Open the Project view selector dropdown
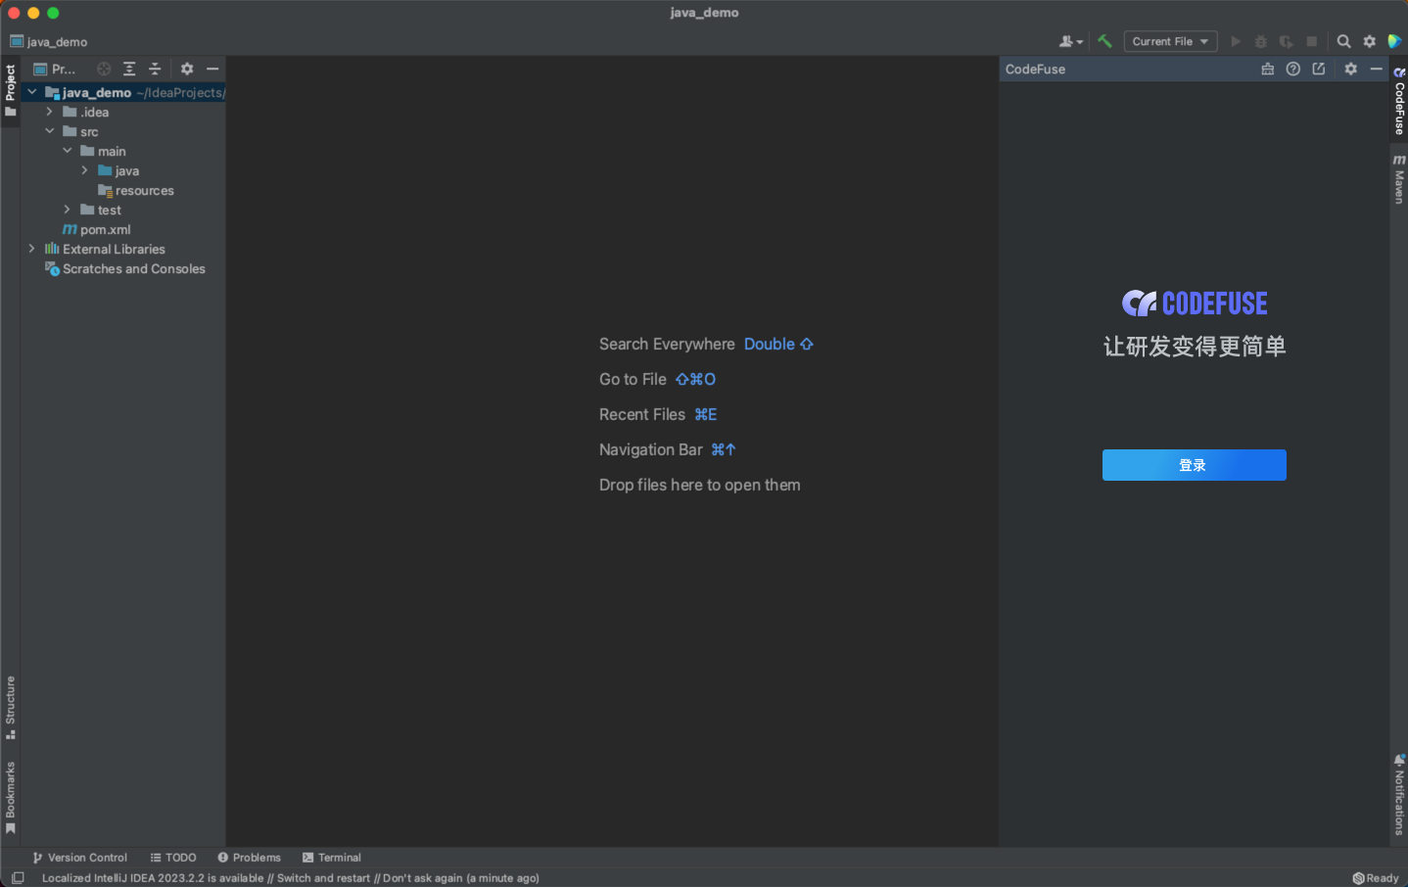 click(55, 69)
